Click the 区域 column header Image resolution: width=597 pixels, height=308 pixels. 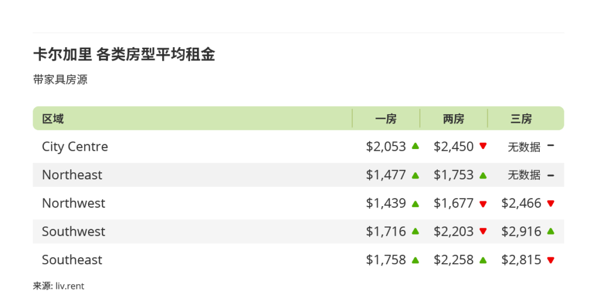(x=52, y=119)
